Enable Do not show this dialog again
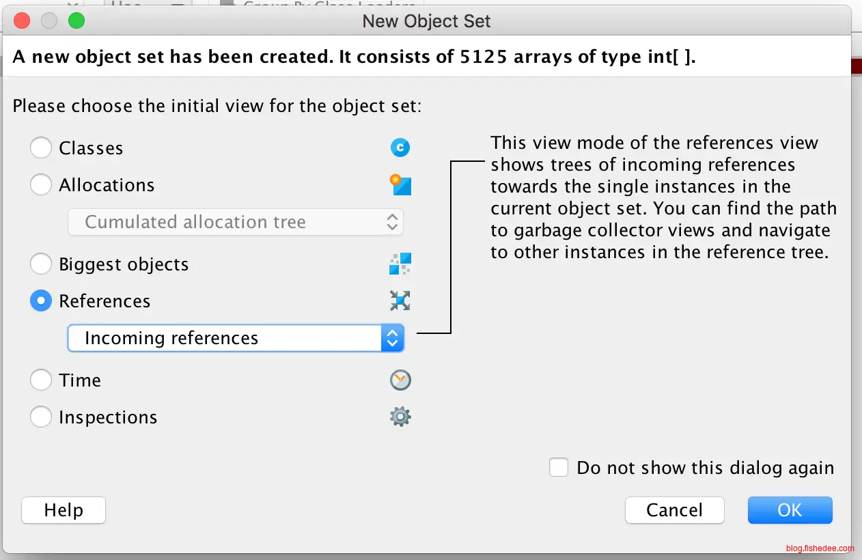The image size is (862, 560). click(x=559, y=468)
